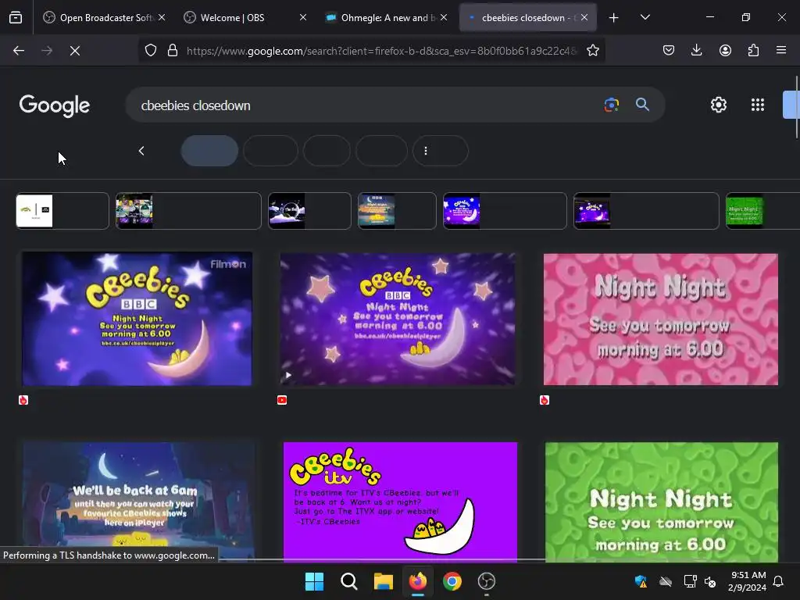Open the CBeebies itv purple image
This screenshot has height=600, width=800.
pos(400,502)
